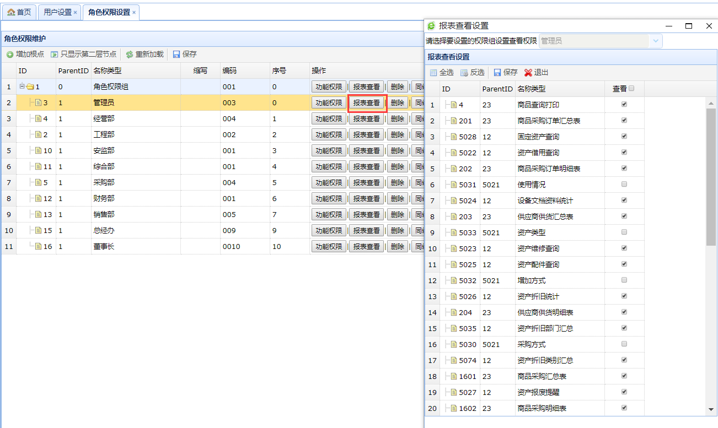Click 功能权限 button for 经营部 row

click(x=329, y=119)
